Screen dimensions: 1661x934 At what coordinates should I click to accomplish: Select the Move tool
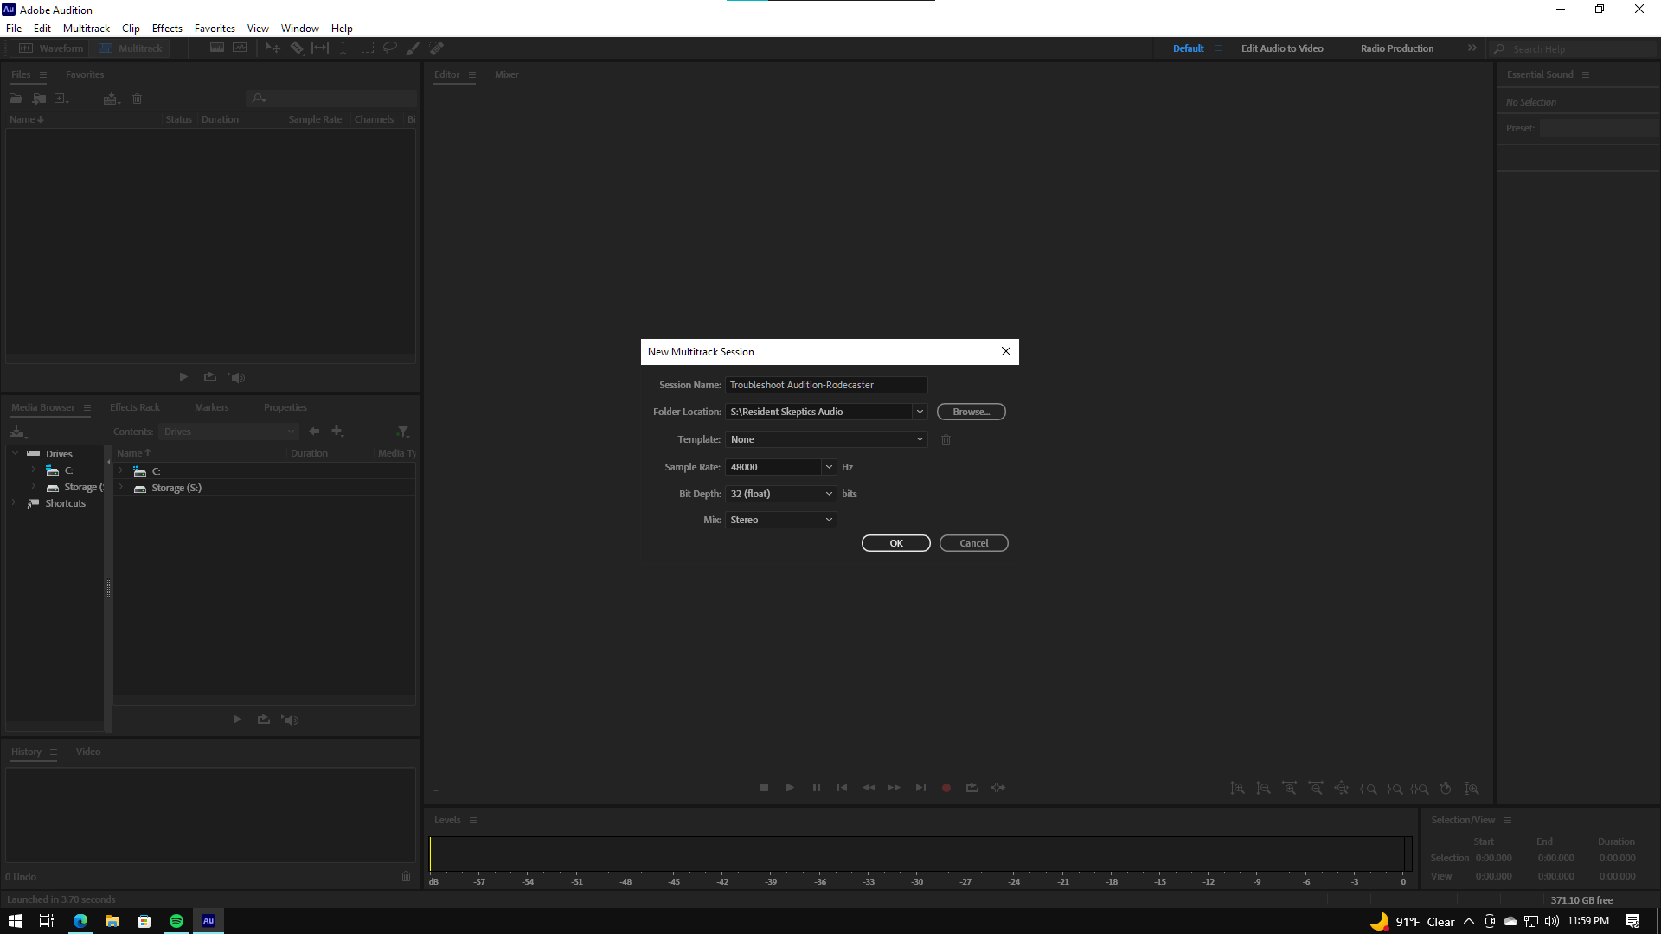pyautogui.click(x=273, y=48)
